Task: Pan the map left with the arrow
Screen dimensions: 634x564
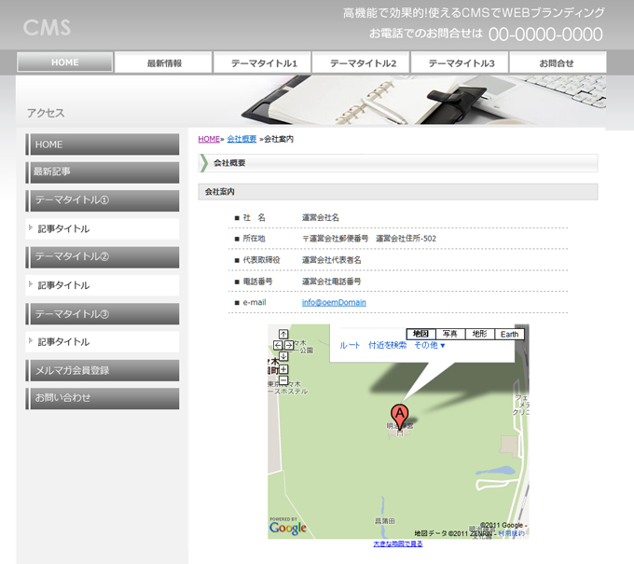Action: [277, 345]
